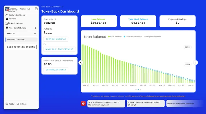Click the $13.0k axis label
The image size is (206, 114).
pos(188,64)
